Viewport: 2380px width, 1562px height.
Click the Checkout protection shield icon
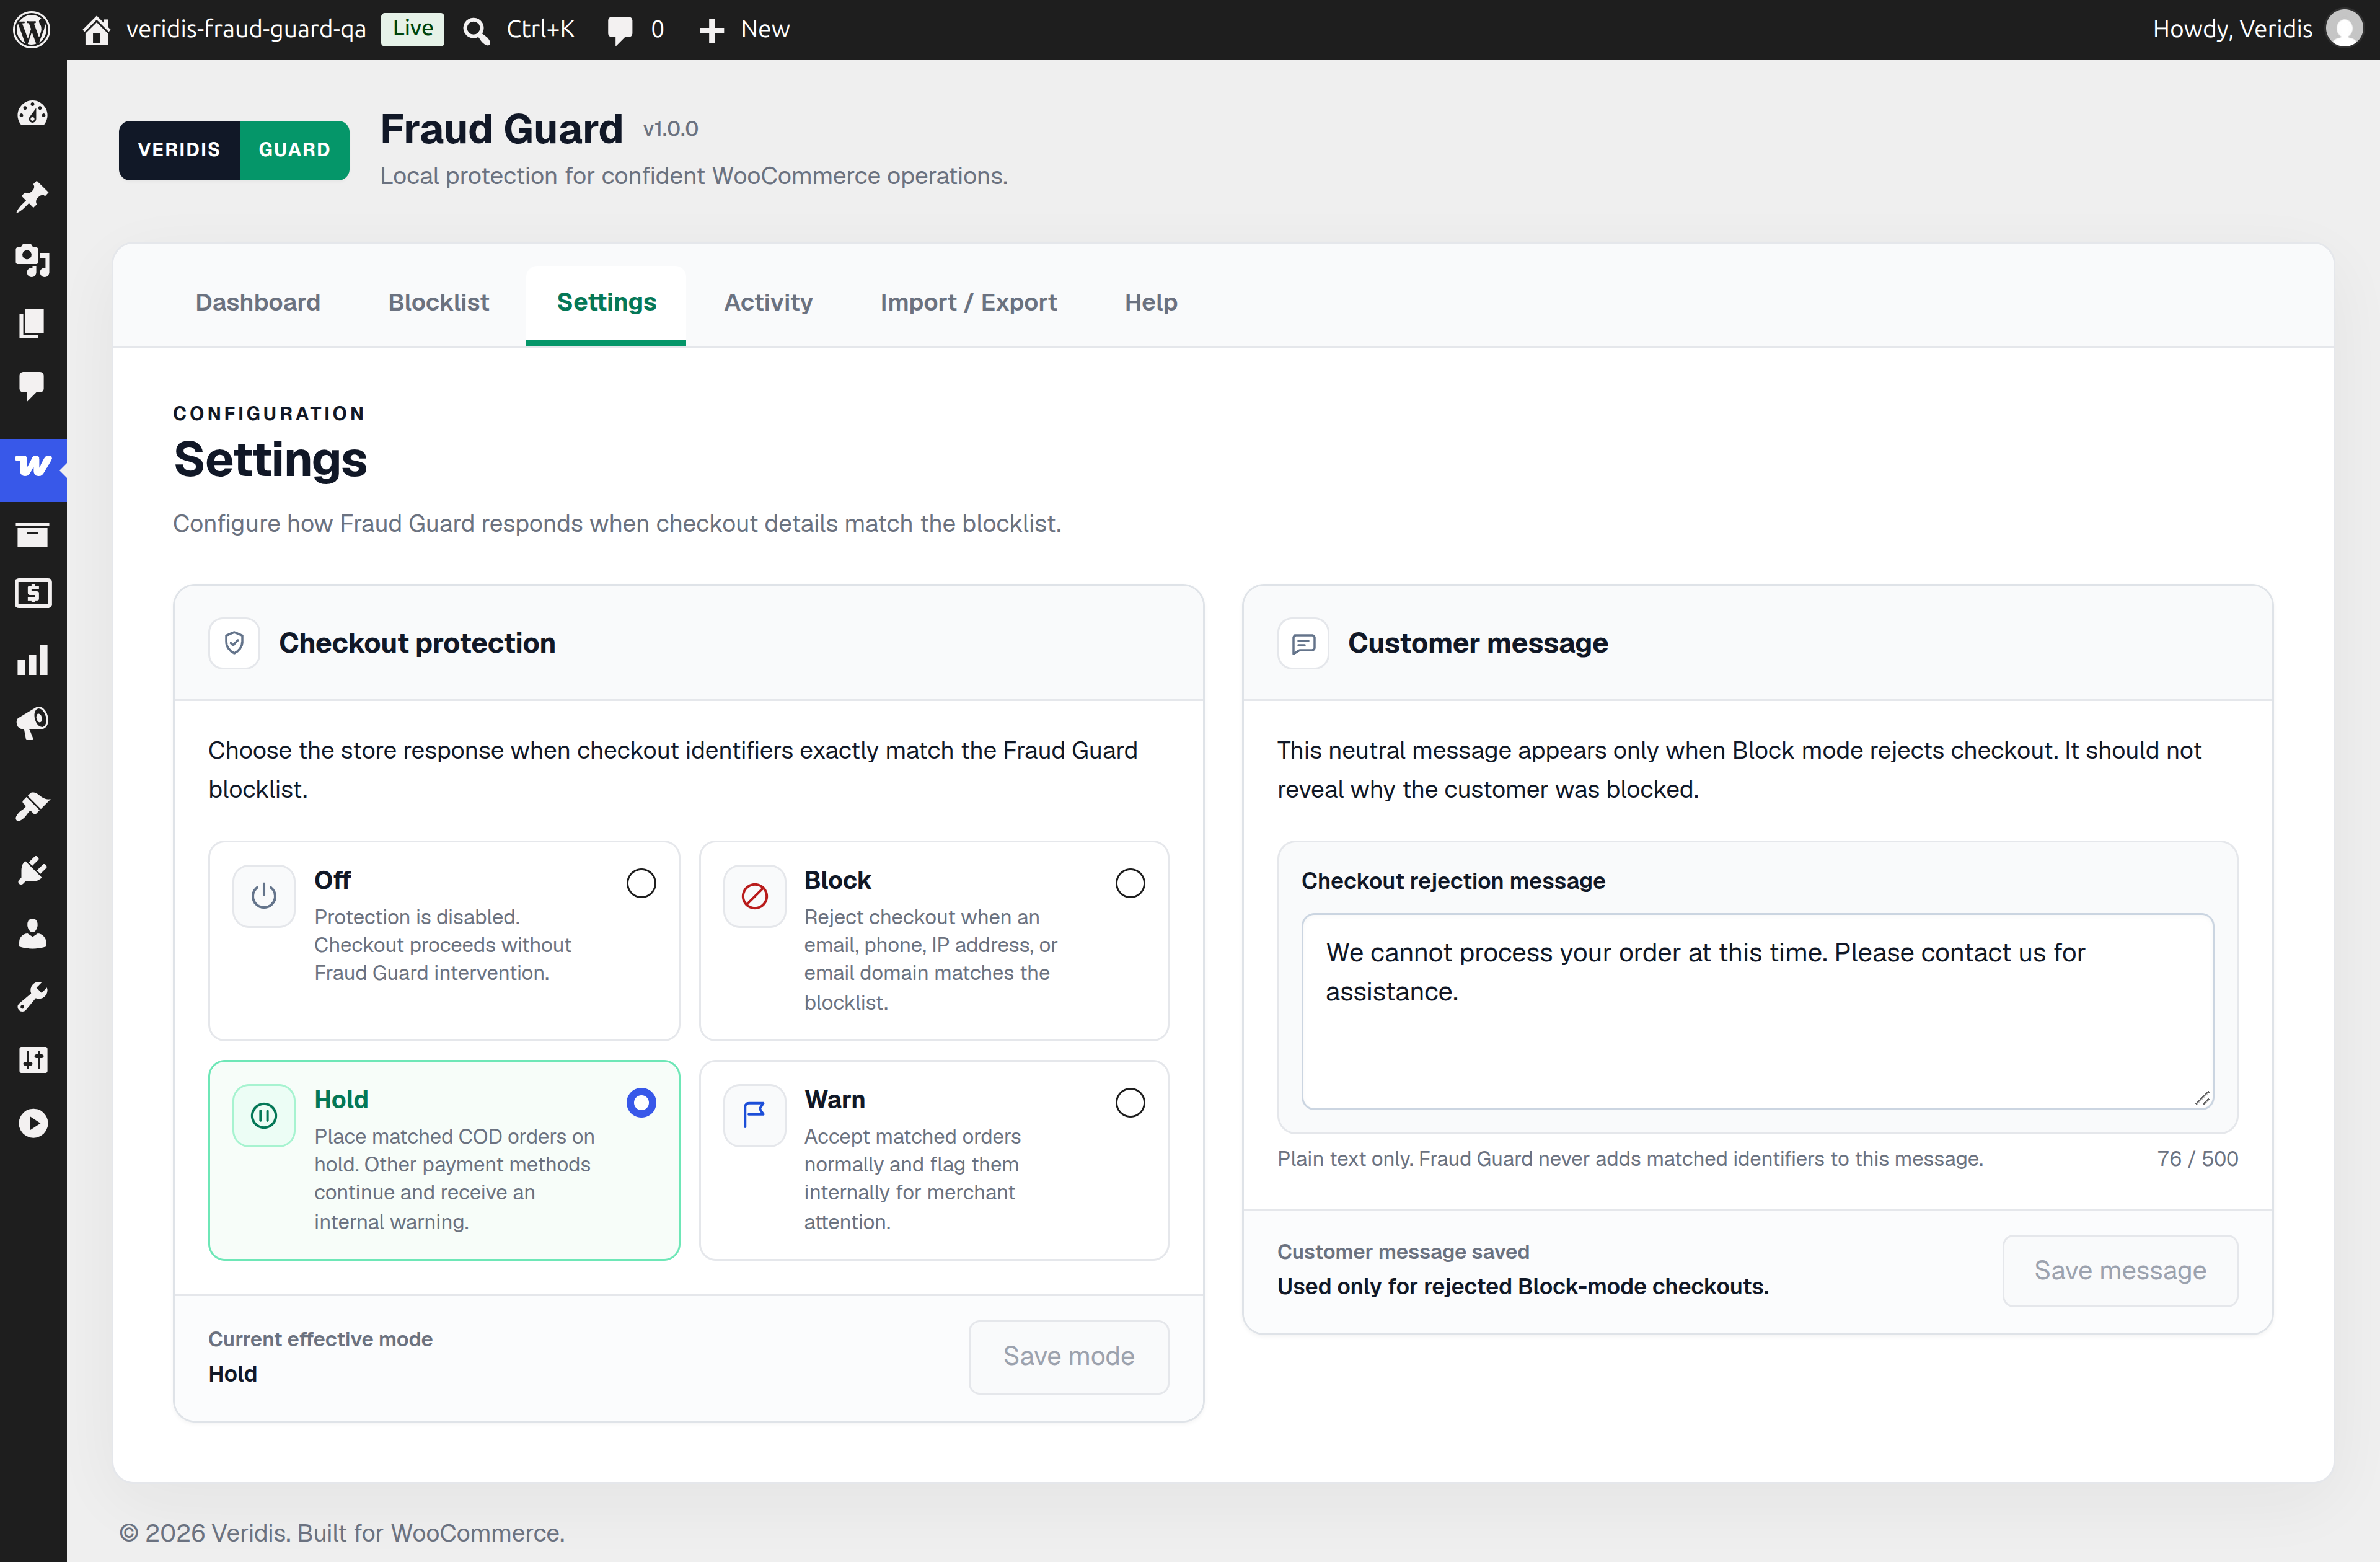234,643
